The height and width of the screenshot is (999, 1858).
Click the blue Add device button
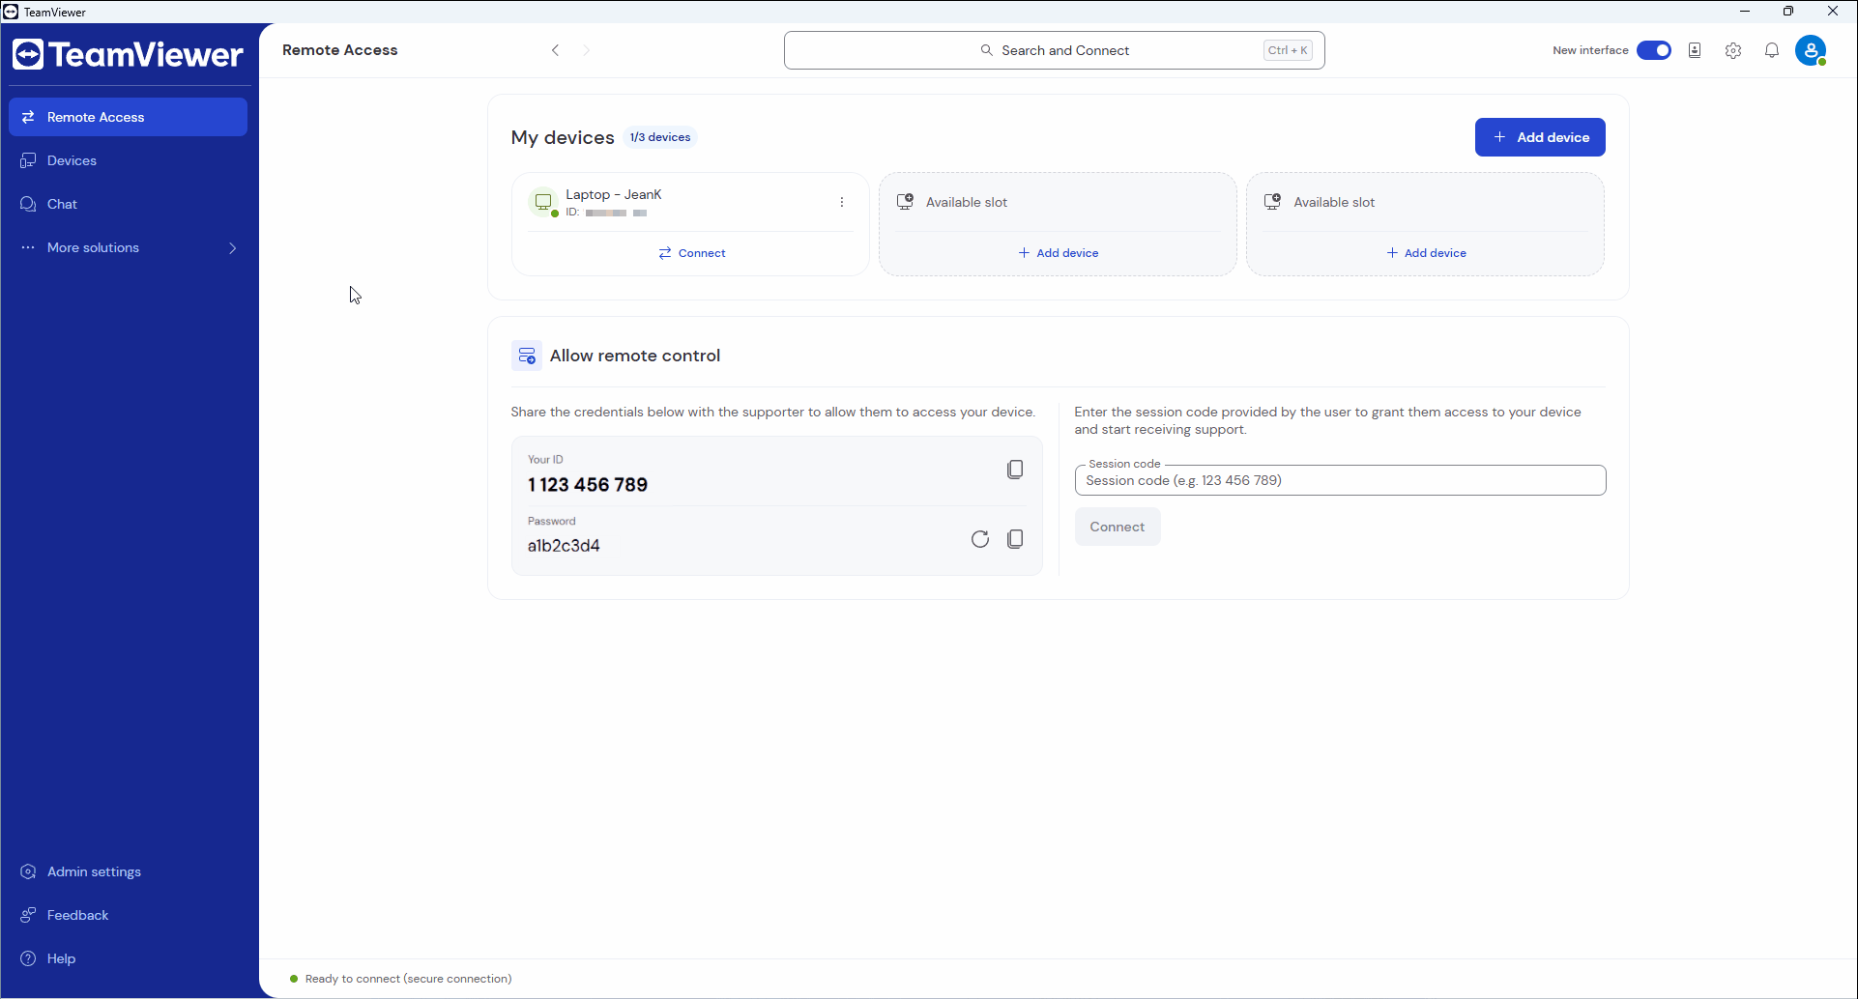tap(1540, 137)
